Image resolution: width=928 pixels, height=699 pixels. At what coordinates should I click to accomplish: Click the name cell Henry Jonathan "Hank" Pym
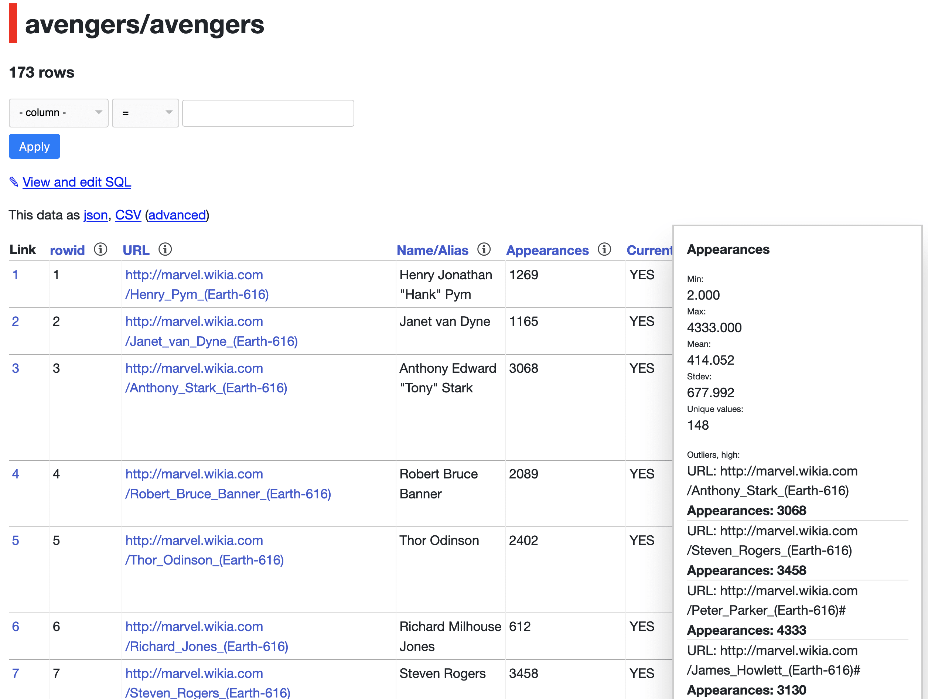pyautogui.click(x=446, y=284)
